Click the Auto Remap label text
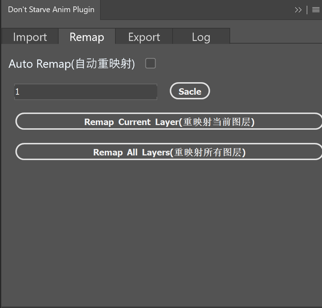This screenshot has width=322, height=308. 71,64
